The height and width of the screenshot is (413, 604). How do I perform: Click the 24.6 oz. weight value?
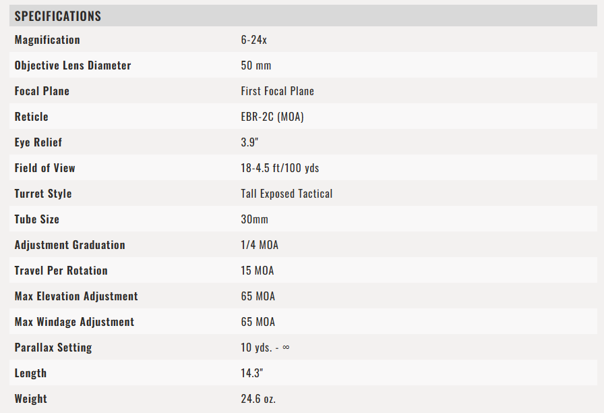(258, 399)
